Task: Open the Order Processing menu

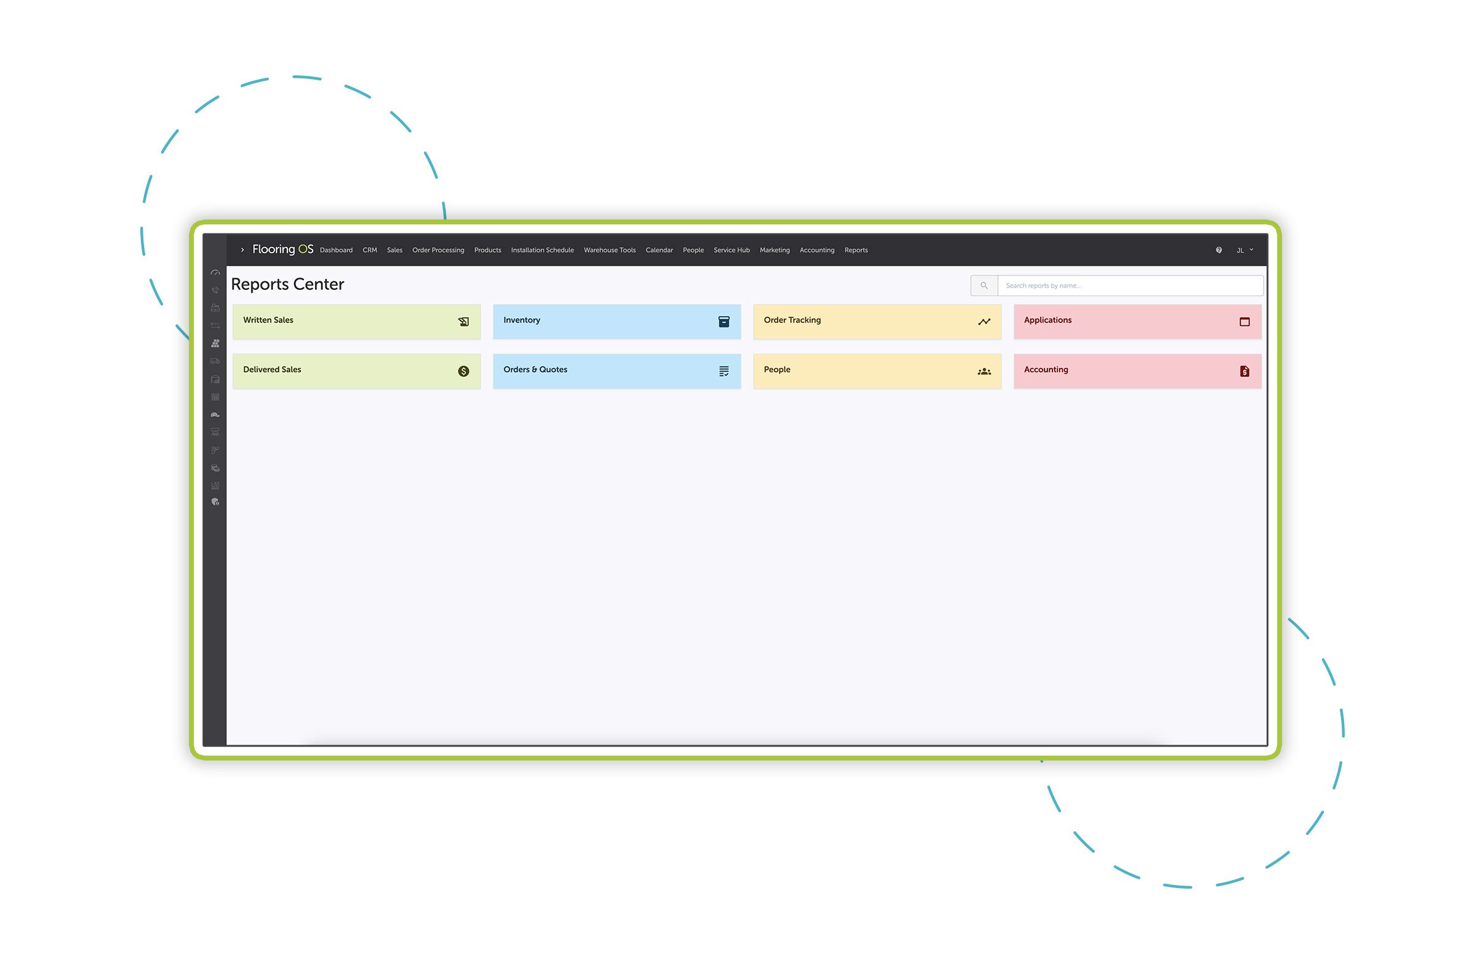Action: coord(438,250)
